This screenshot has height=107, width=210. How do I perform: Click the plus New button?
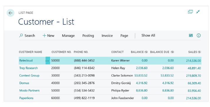[48, 35]
